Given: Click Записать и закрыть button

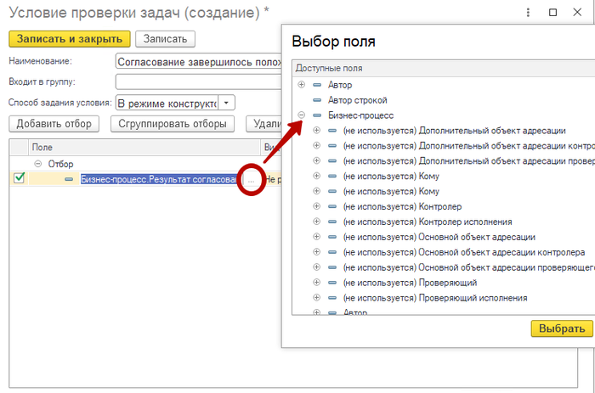Looking at the screenshot, I should pos(70,39).
